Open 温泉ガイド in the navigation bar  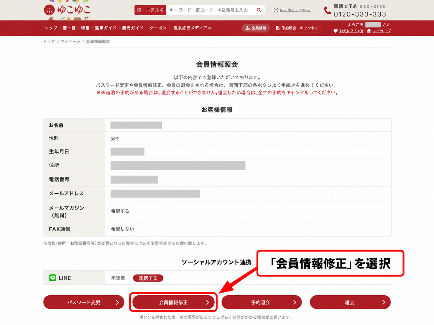point(106,28)
